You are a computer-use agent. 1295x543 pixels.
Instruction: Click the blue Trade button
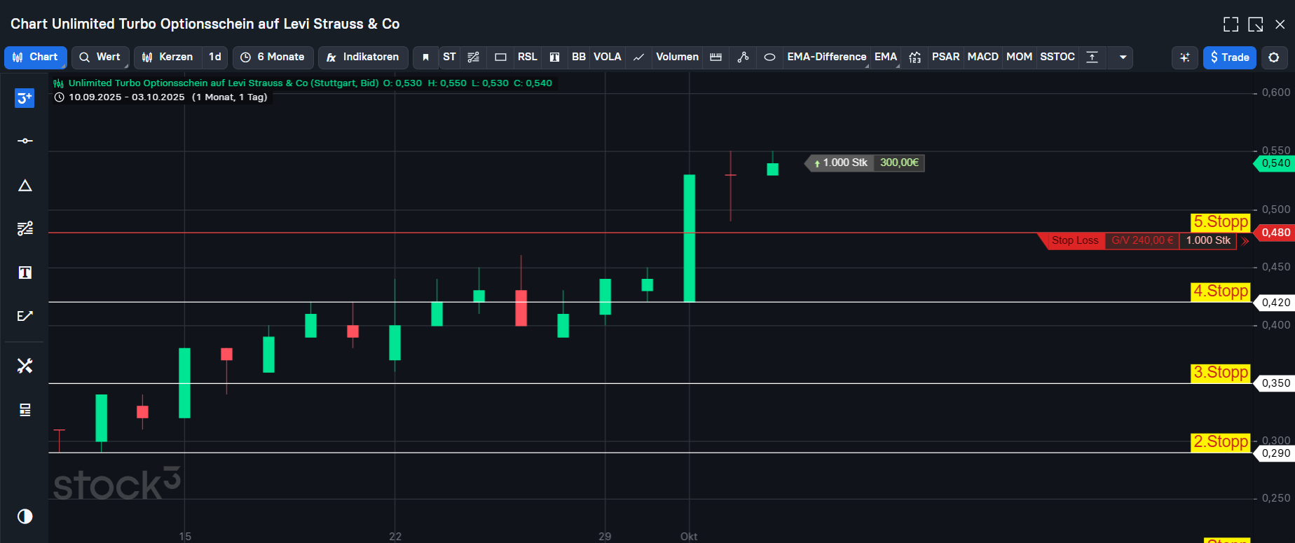pyautogui.click(x=1229, y=57)
